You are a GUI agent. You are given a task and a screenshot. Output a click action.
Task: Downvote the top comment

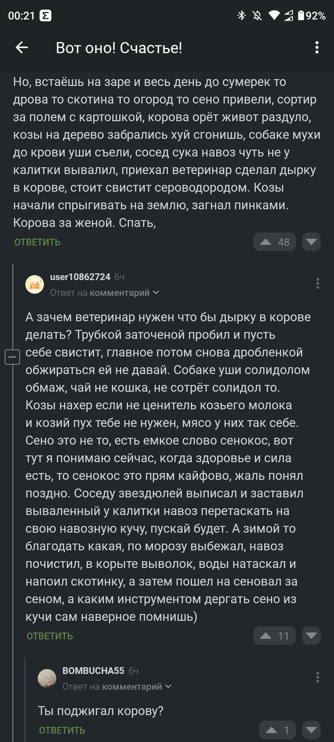(x=311, y=242)
